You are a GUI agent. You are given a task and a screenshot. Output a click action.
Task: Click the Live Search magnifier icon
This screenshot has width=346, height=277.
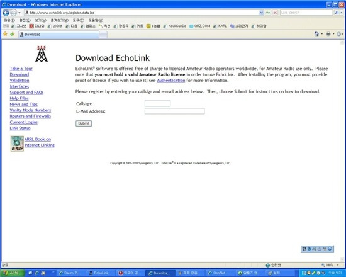[x=337, y=13]
